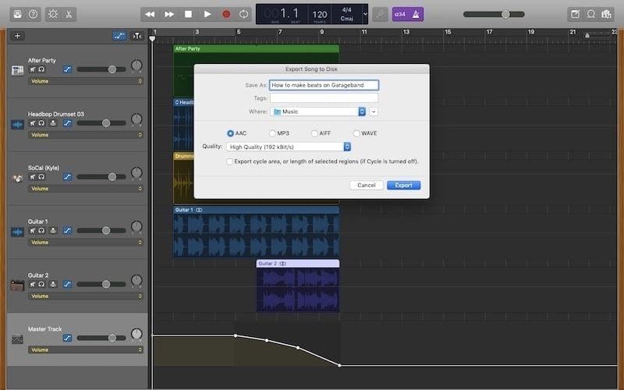Image resolution: width=624 pixels, height=390 pixels.
Task: Mute the Guitar 1 track
Action: tap(33, 230)
